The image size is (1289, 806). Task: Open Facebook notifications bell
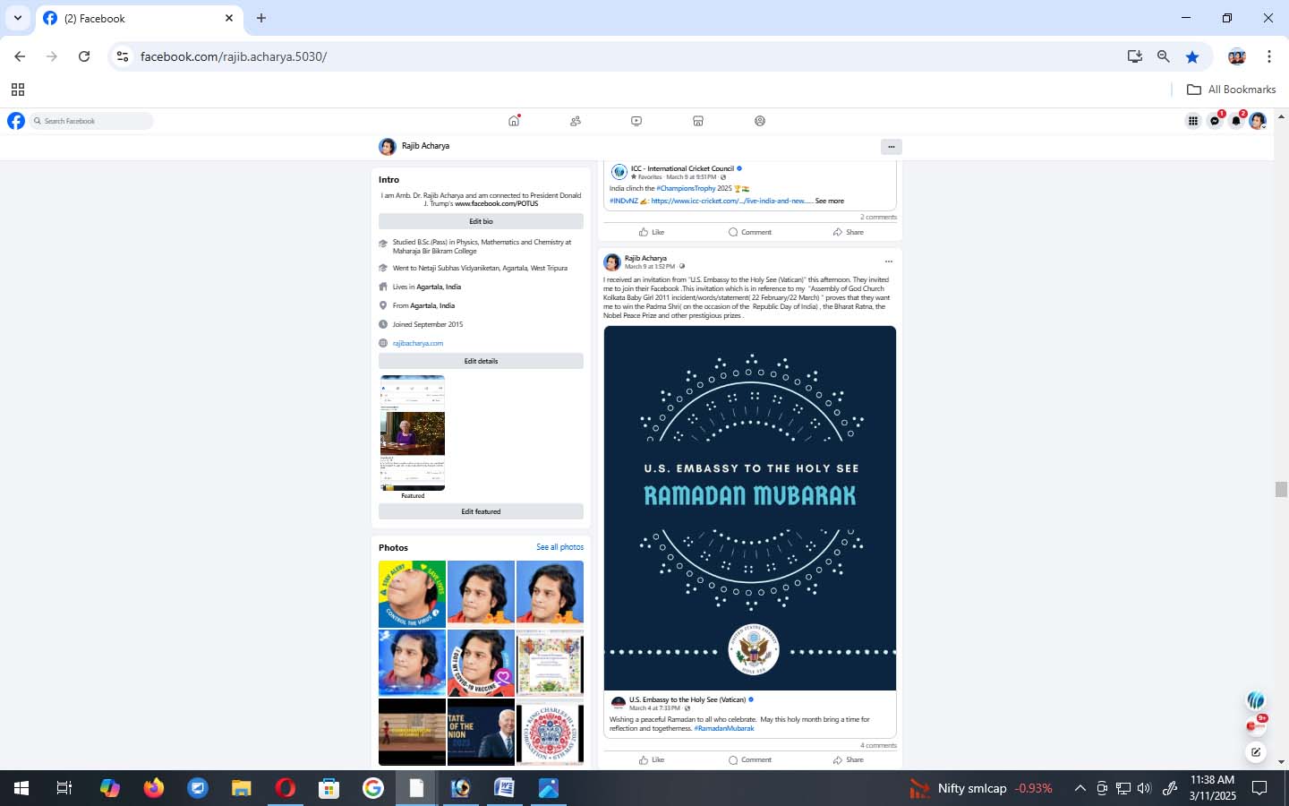pyautogui.click(x=1236, y=121)
